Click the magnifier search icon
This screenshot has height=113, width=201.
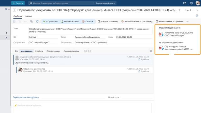31,3
